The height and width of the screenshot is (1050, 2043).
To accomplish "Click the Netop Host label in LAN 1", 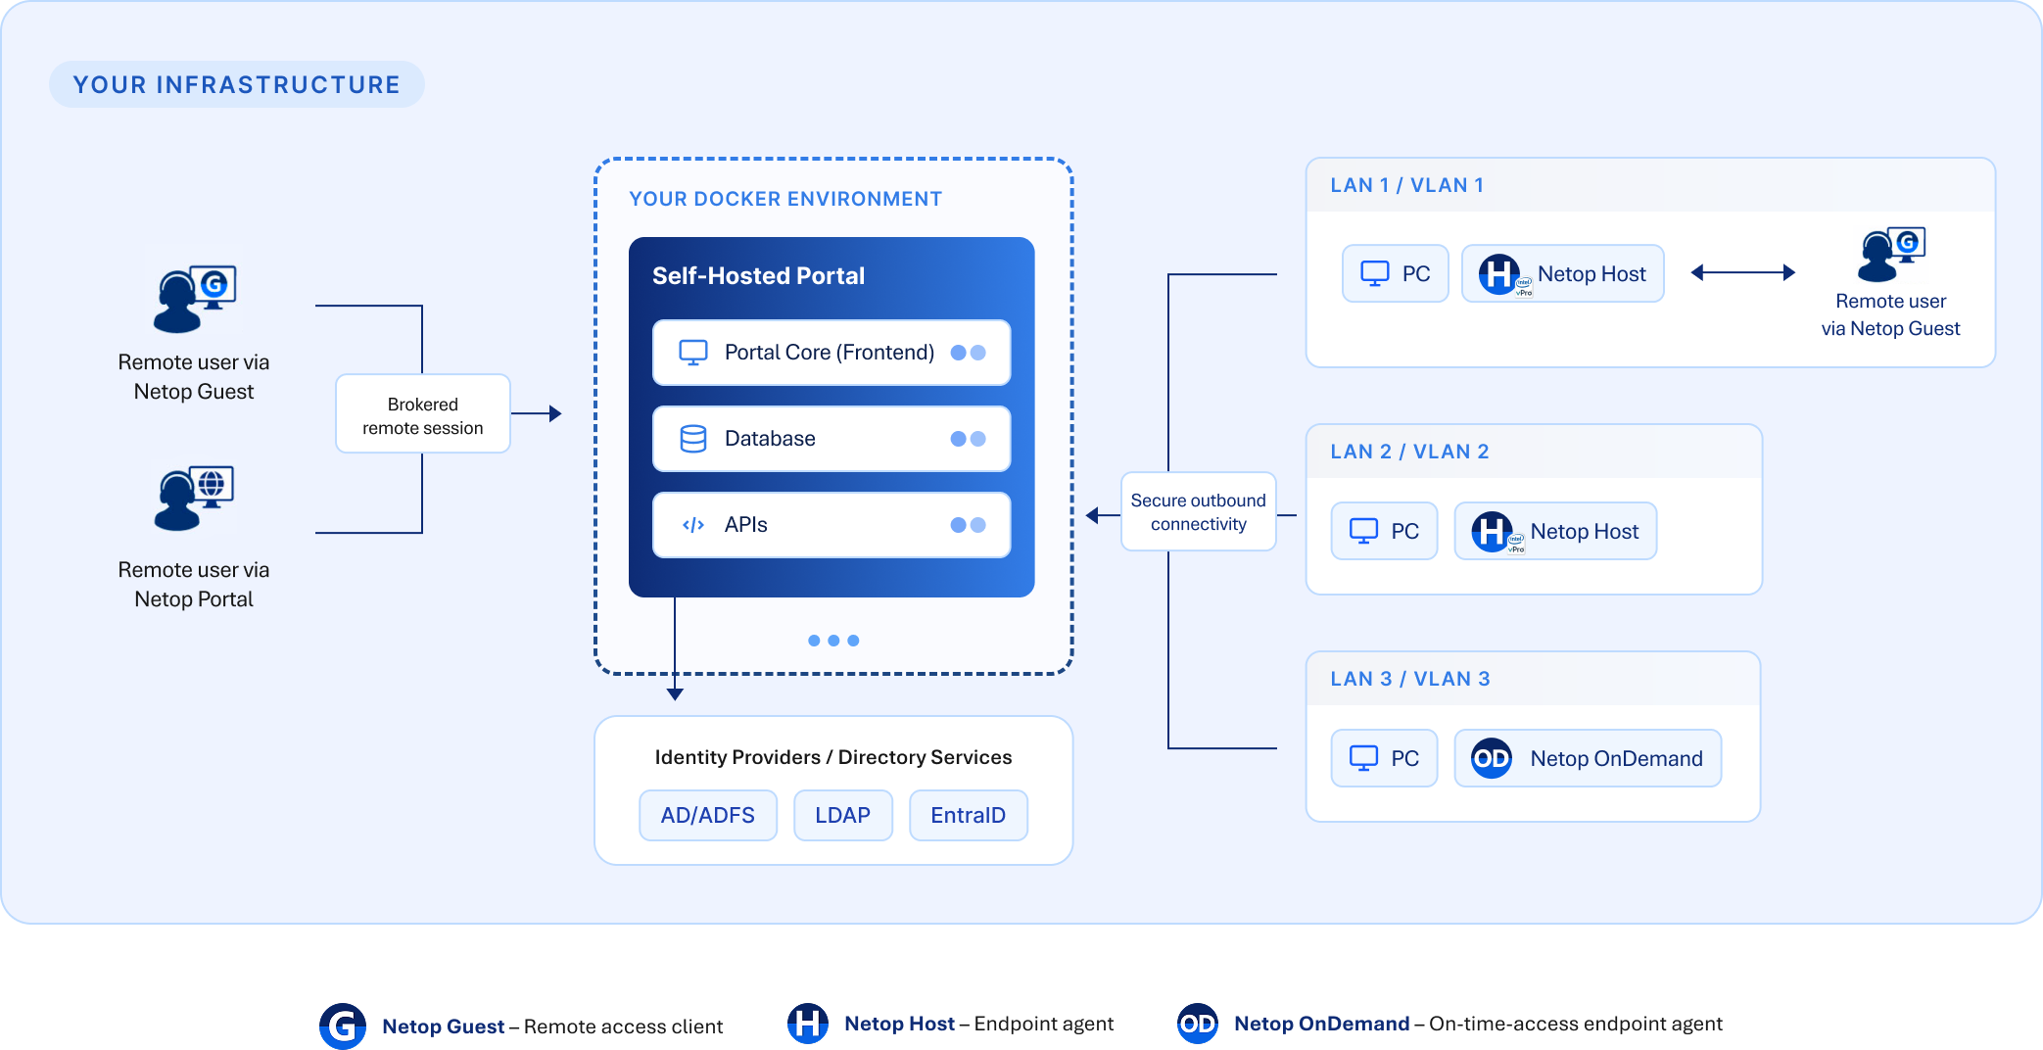I will coord(1592,274).
